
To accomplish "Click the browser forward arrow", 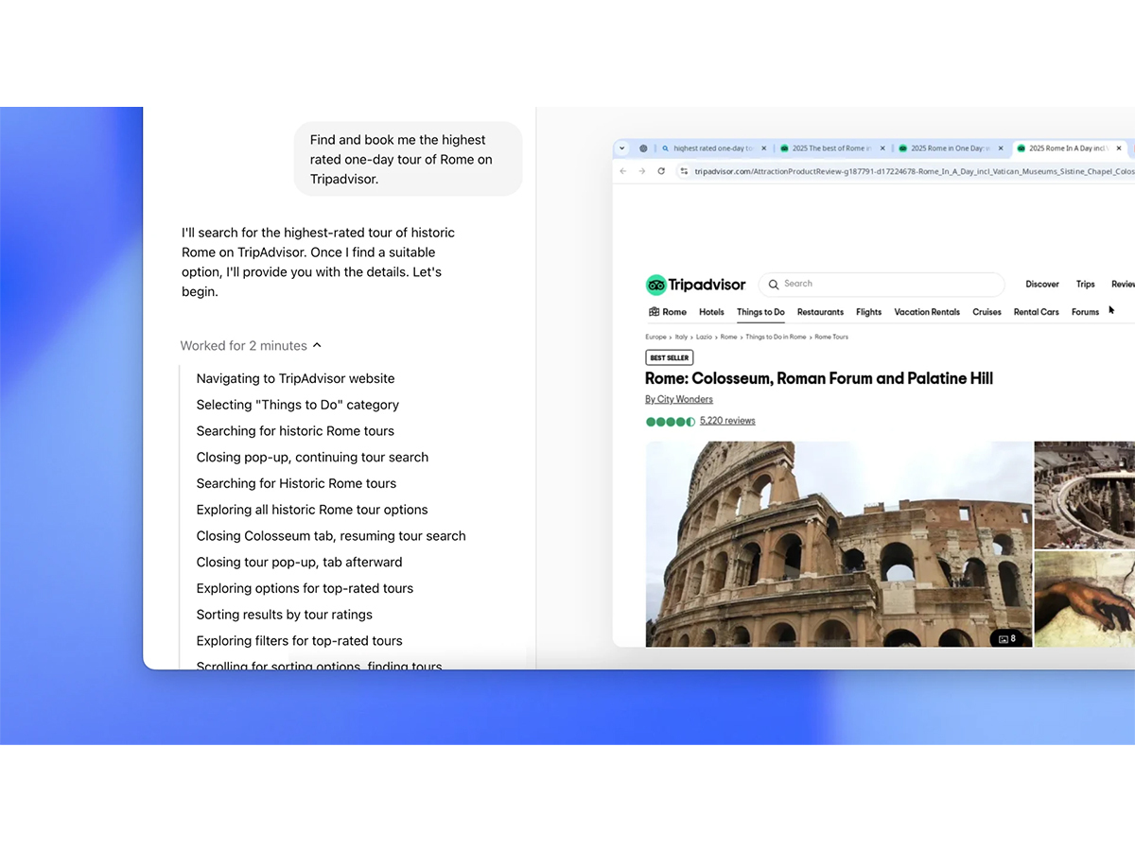I will 641,171.
